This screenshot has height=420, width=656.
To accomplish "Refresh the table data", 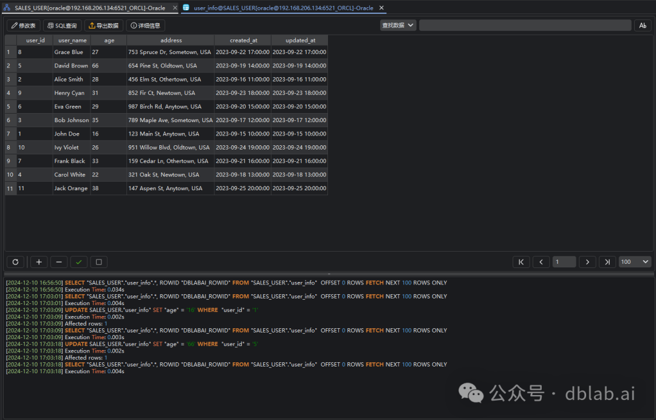I will 15,261.
